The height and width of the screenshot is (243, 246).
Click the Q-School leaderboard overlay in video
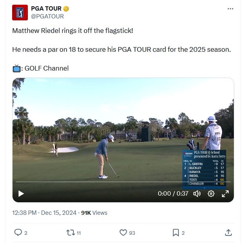pos(204,169)
